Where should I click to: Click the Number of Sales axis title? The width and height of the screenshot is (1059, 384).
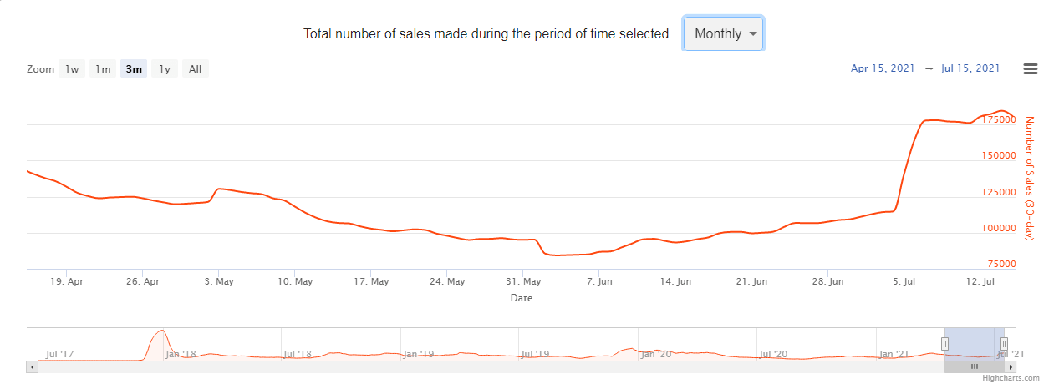1030,178
